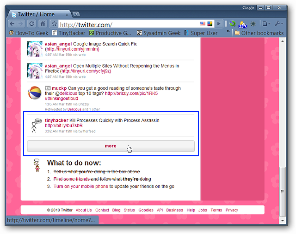This screenshot has height=234, width=296.
Task: Open the Business footer link
Action: click(175, 210)
